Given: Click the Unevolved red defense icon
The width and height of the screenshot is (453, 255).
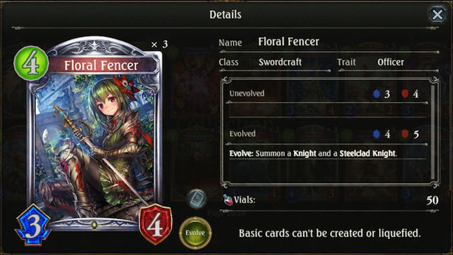Looking at the screenshot, I should click(405, 94).
